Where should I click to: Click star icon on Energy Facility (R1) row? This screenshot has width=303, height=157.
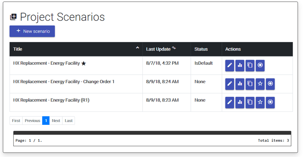[260, 102]
